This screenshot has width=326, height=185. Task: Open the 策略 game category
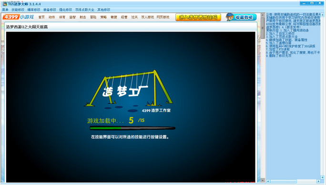[x=103, y=17]
